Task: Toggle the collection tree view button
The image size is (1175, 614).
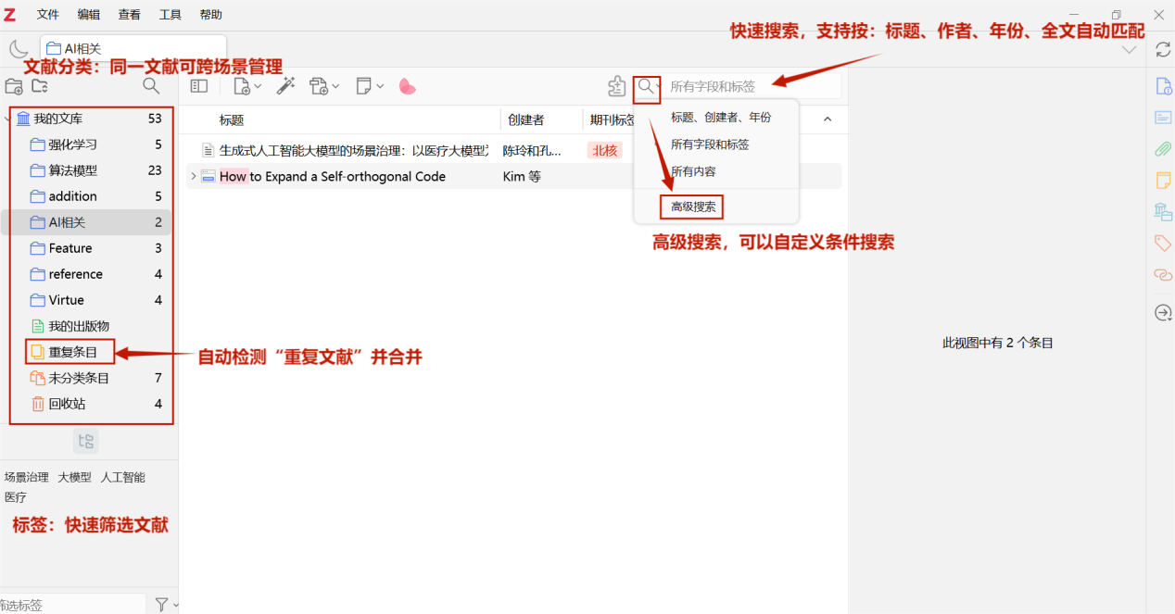Action: click(x=86, y=442)
